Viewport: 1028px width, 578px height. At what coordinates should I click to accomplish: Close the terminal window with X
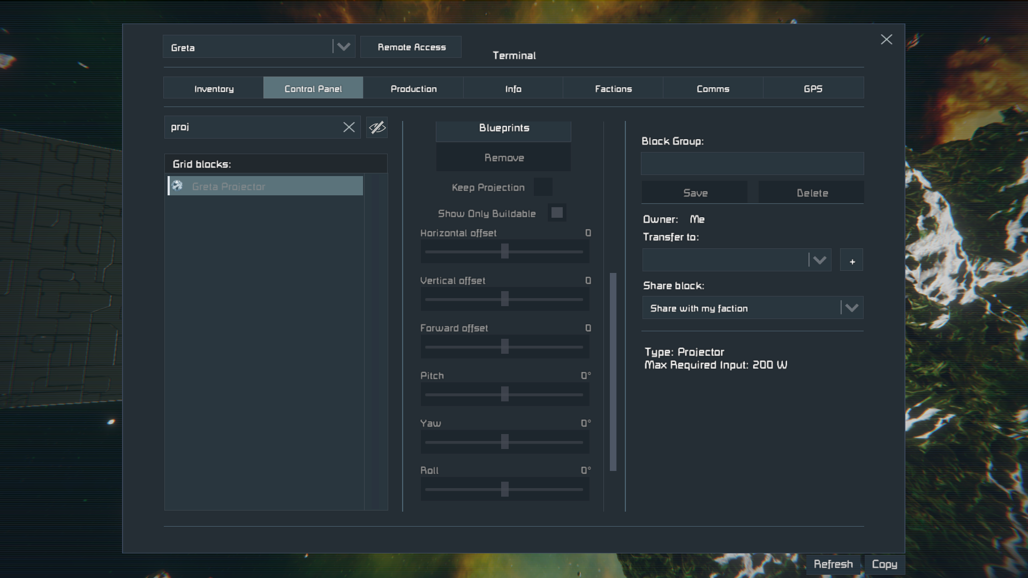pyautogui.click(x=886, y=40)
